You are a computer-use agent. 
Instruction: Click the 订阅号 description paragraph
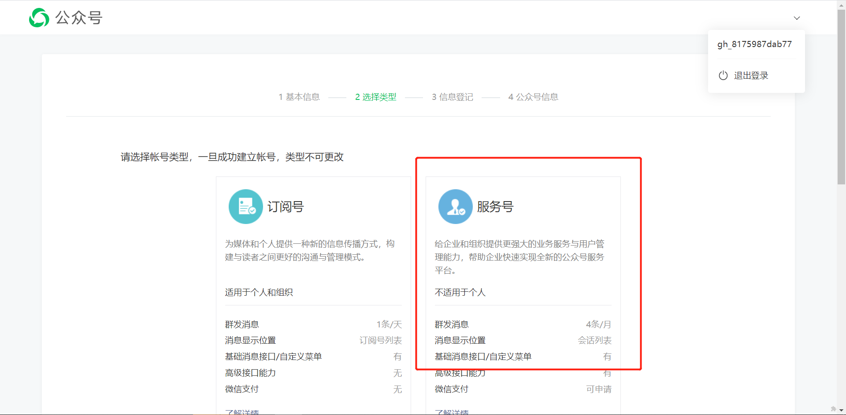(310, 250)
